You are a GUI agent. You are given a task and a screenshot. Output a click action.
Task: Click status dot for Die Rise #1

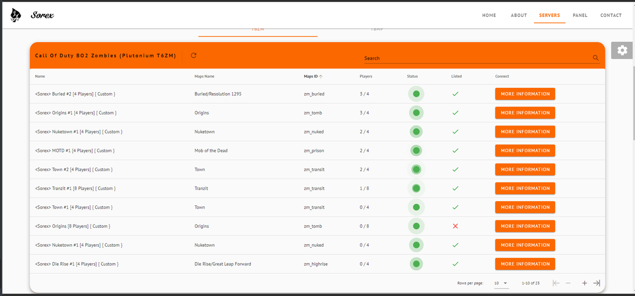pos(416,264)
